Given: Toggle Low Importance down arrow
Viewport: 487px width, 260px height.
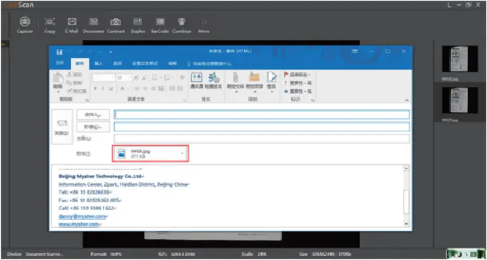Looking at the screenshot, I should point(286,91).
